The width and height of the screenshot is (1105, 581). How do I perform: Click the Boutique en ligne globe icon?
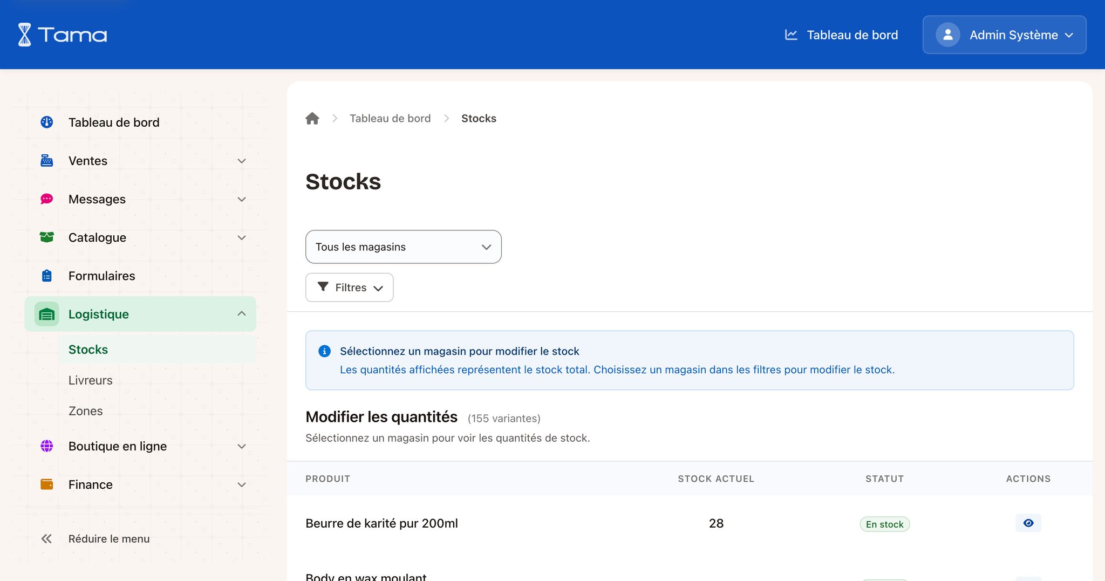click(x=47, y=446)
